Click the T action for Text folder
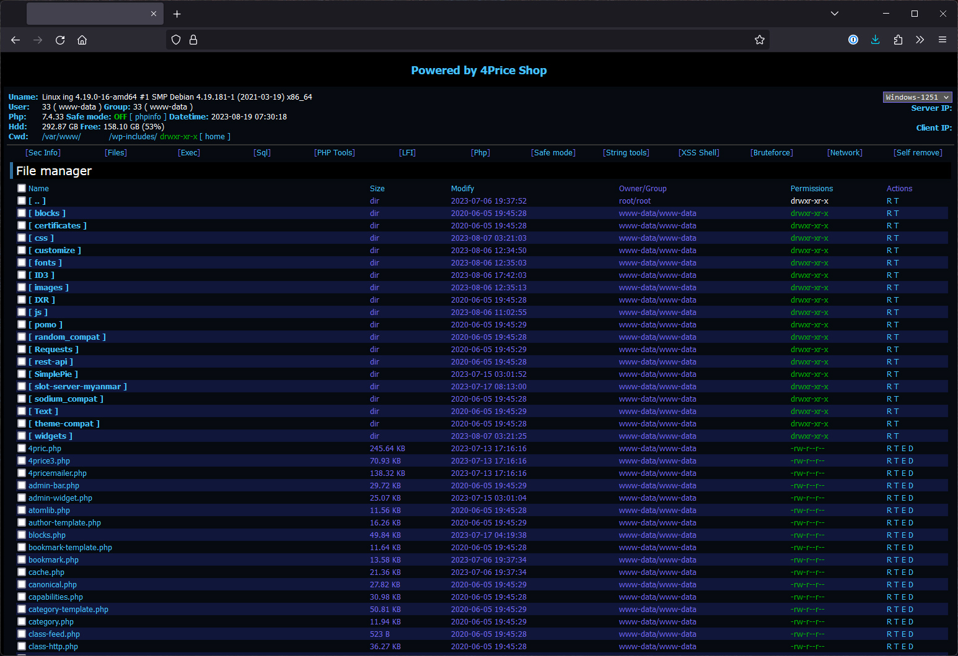The height and width of the screenshot is (656, 958). pos(896,412)
